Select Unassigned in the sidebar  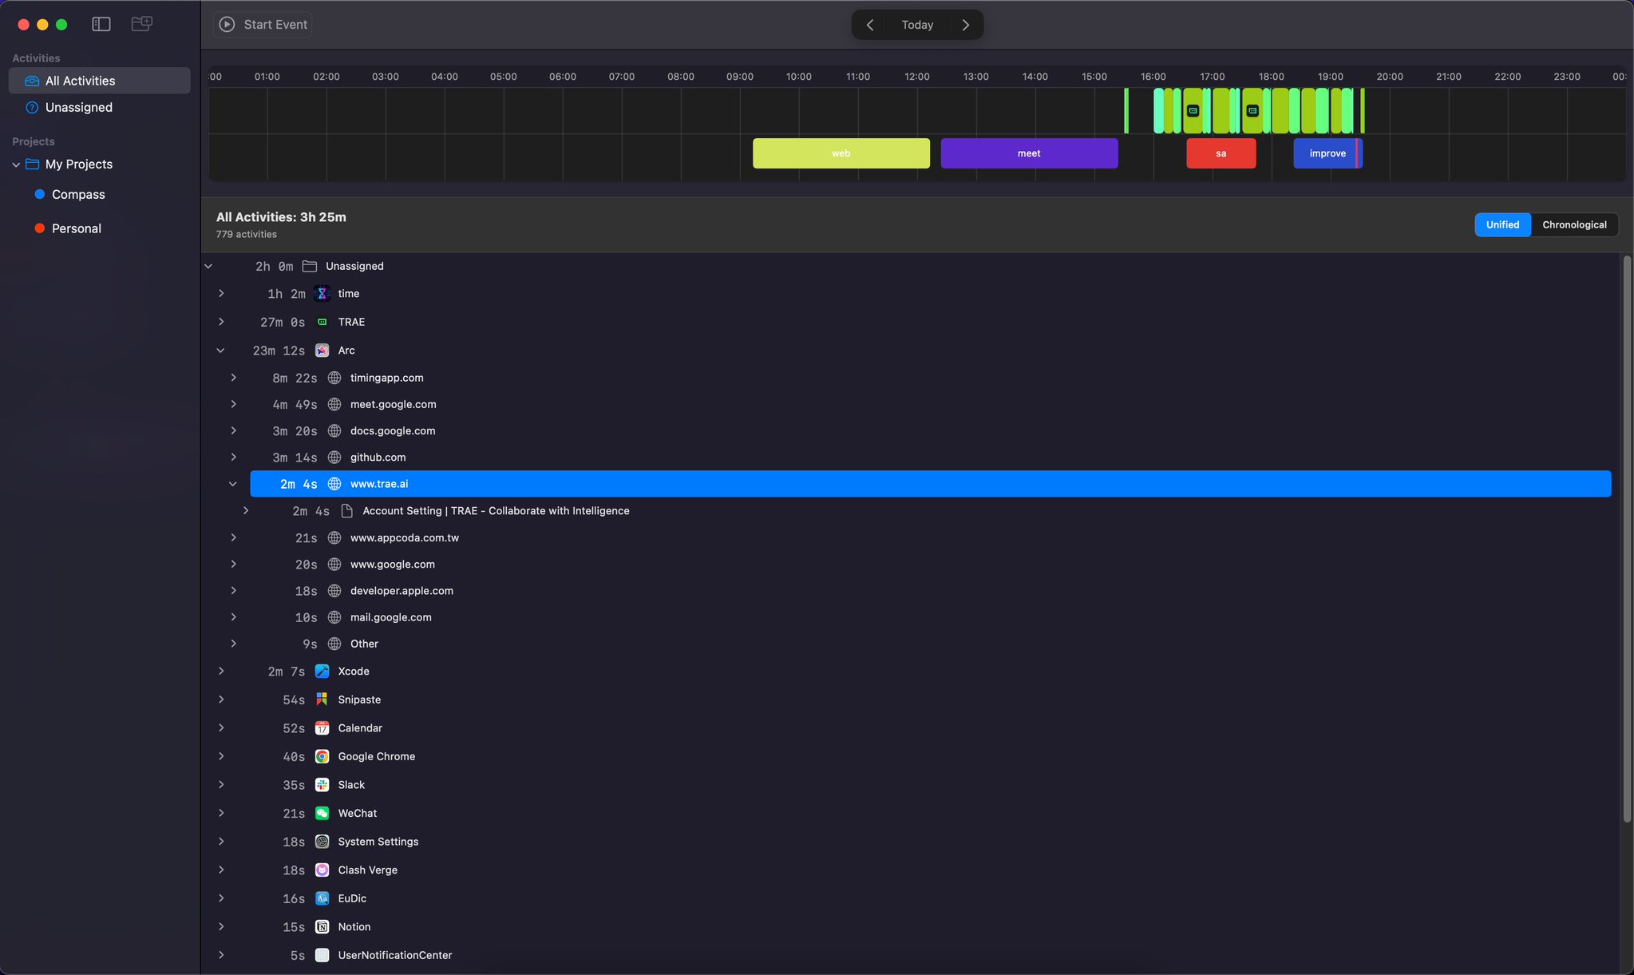(78, 108)
